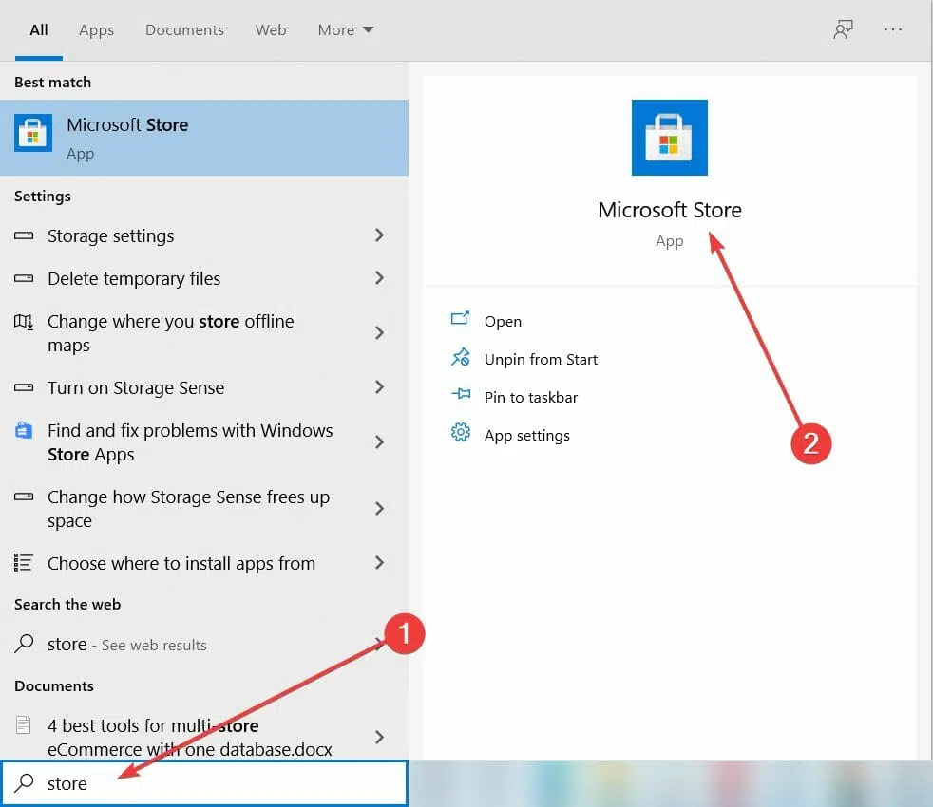Click the feedback person icon at top

pos(843,29)
